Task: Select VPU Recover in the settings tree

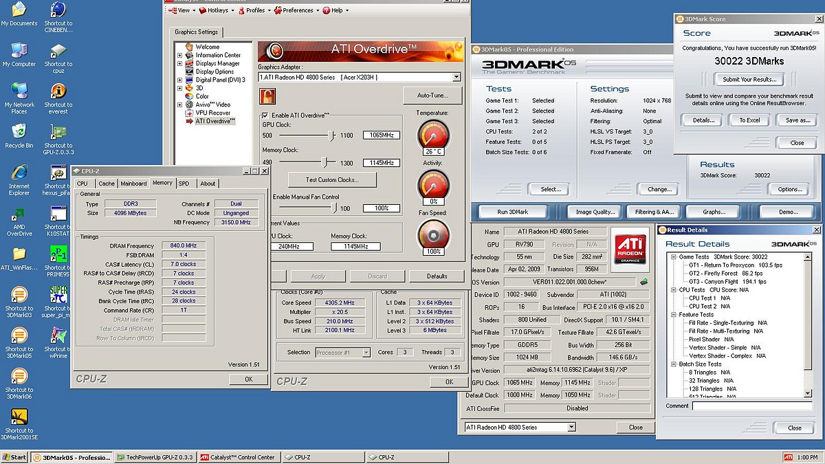Action: click(212, 113)
